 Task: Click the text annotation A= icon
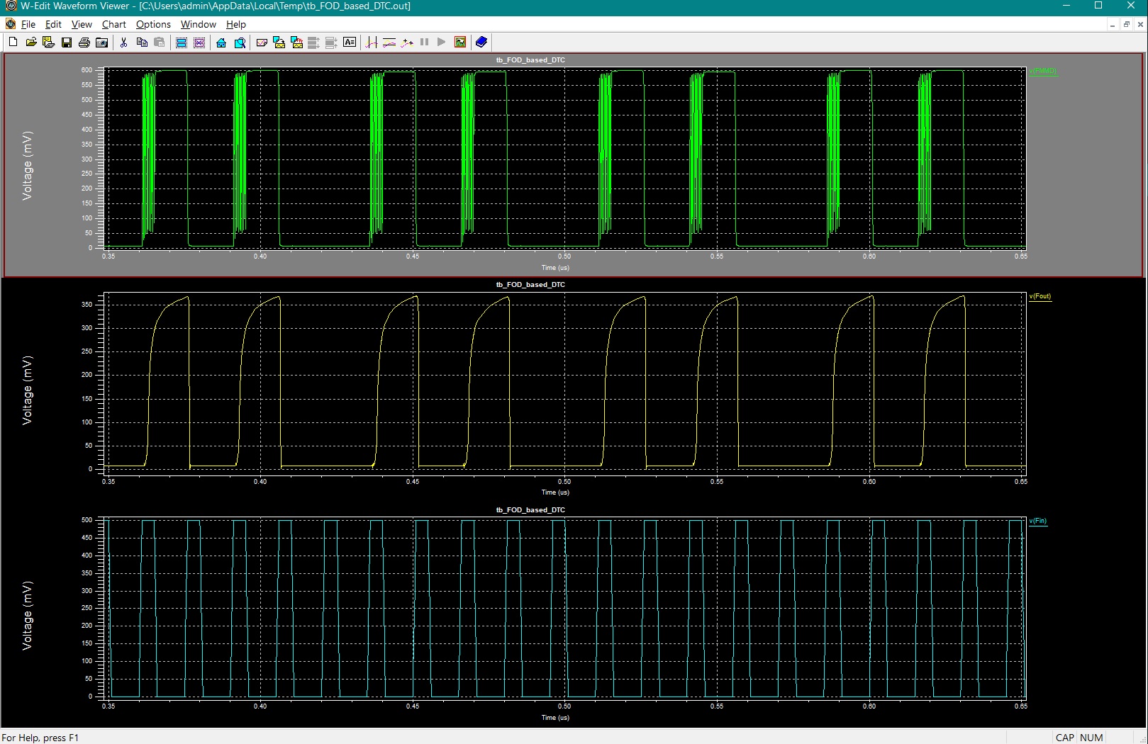[350, 42]
